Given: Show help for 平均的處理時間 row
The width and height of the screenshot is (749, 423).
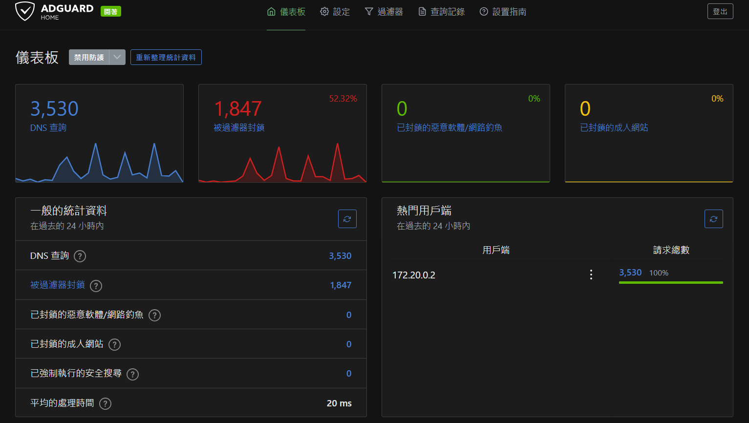Looking at the screenshot, I should (x=106, y=403).
